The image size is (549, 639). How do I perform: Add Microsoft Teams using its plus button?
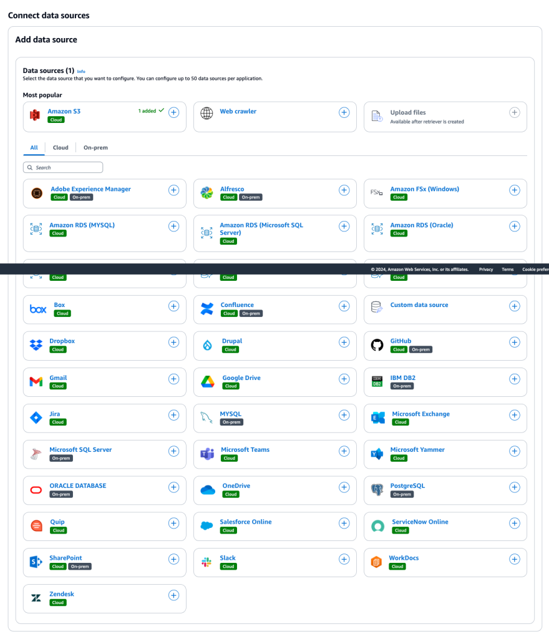point(344,451)
